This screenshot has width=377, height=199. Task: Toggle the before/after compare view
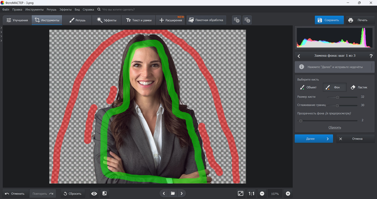pyautogui.click(x=104, y=193)
